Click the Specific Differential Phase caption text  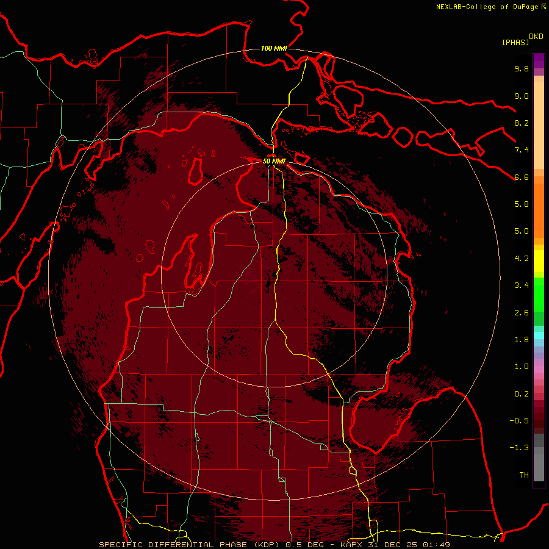point(274,545)
